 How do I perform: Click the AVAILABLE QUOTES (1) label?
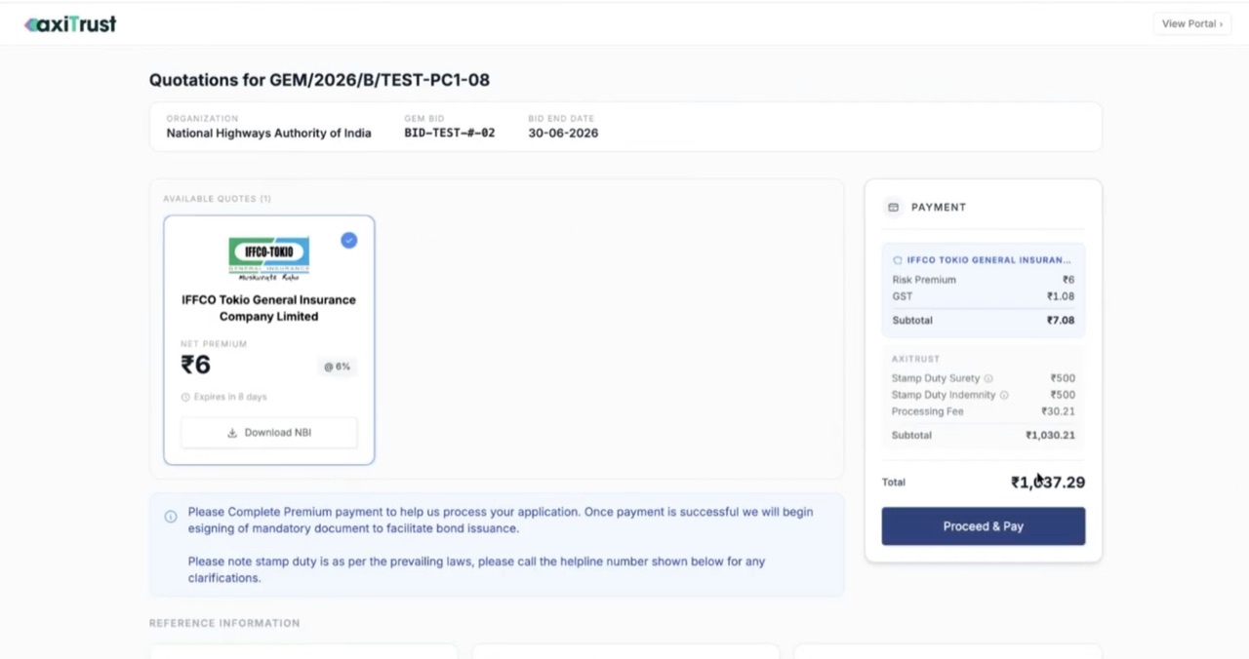click(217, 199)
